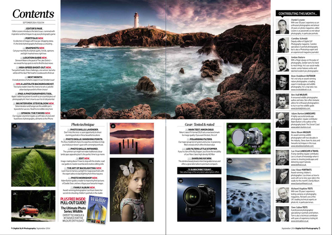Click Ben Hall's portrait
This screenshot has width=332, height=235.
point(282,101)
